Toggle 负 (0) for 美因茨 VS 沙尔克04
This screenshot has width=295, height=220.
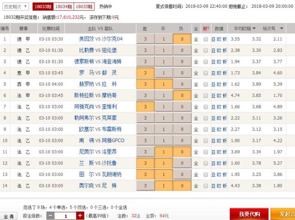pos(182,39)
